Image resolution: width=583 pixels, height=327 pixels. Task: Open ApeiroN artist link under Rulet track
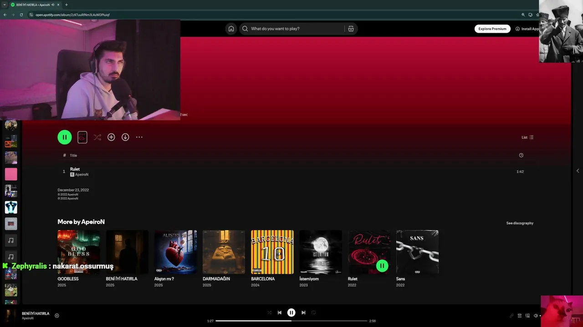[82, 174]
